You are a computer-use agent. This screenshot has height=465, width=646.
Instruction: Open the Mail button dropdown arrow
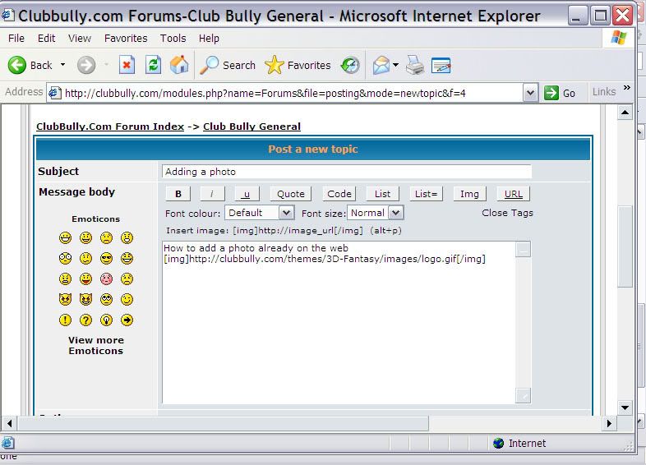coord(395,65)
